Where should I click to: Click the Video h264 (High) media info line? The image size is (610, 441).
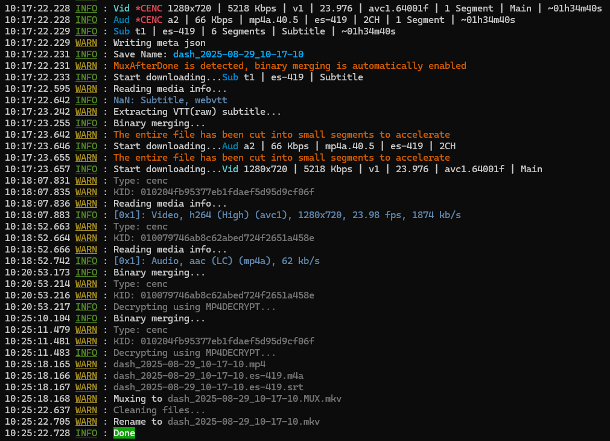[x=287, y=214]
